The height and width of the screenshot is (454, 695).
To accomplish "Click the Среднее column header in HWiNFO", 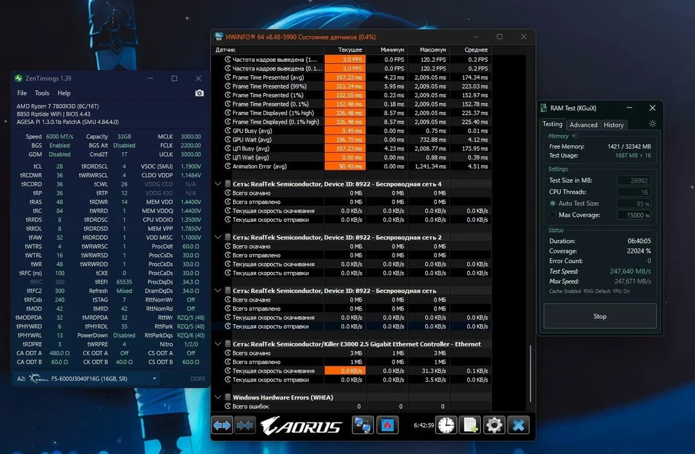I will coord(470,50).
